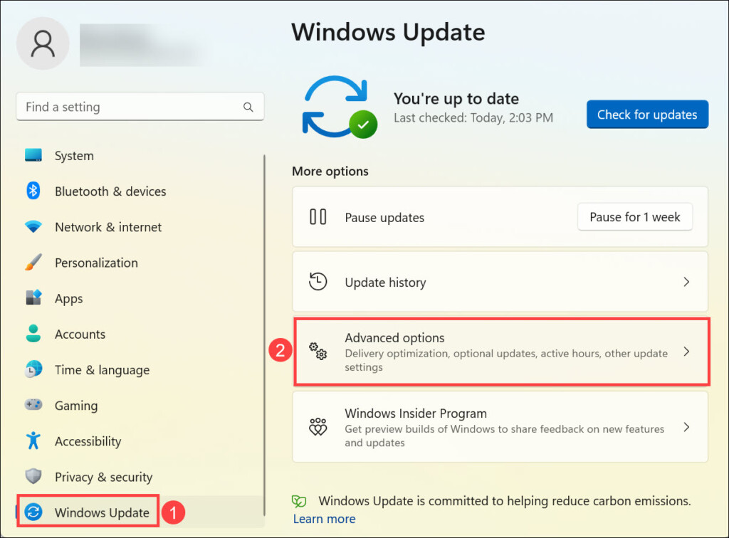Go to Time & language settings

pyautogui.click(x=102, y=370)
